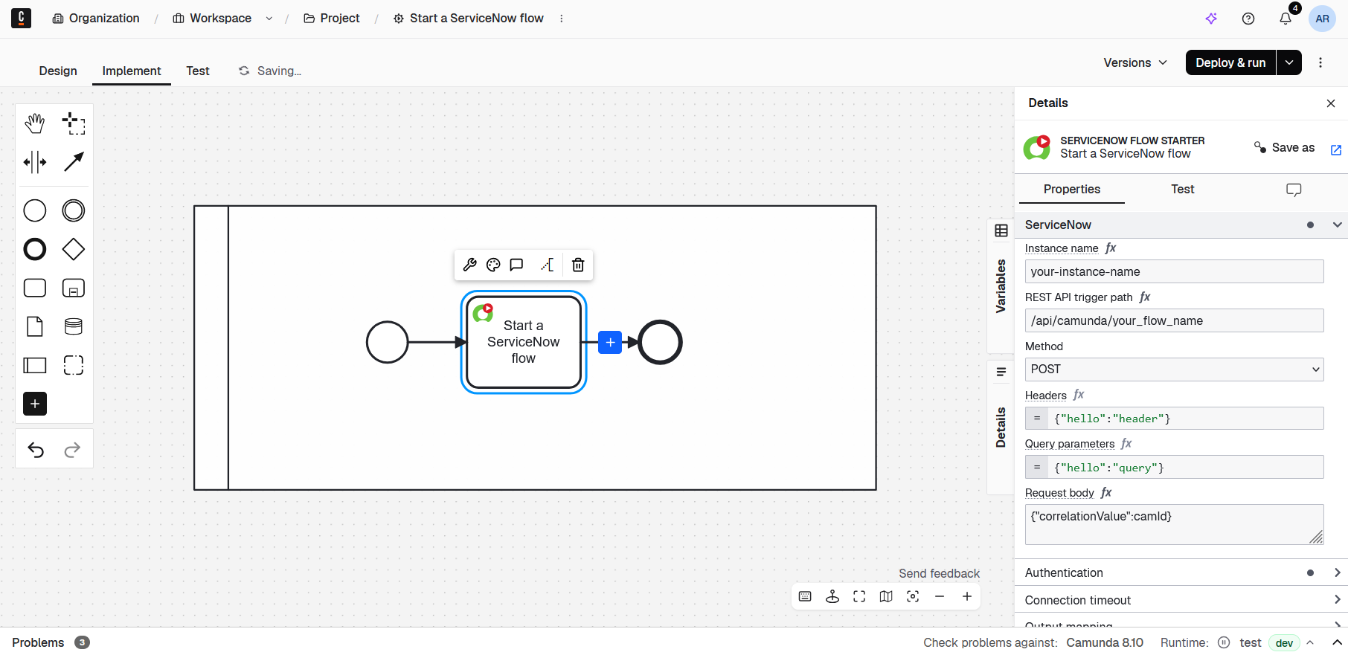Create an end event from palette
This screenshot has width=1348, height=655.
[x=35, y=249]
